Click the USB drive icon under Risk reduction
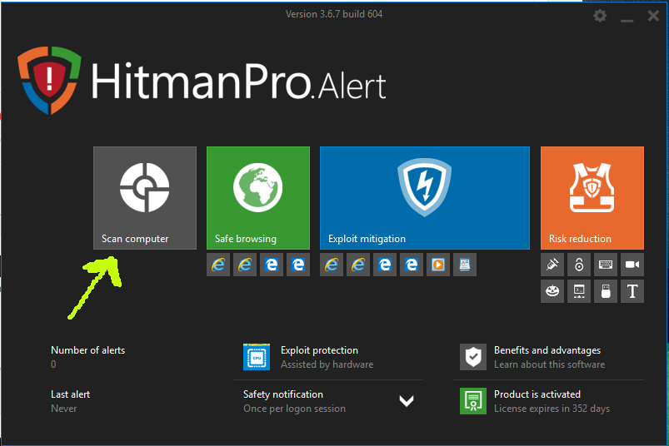The width and height of the screenshot is (669, 446). point(606,291)
